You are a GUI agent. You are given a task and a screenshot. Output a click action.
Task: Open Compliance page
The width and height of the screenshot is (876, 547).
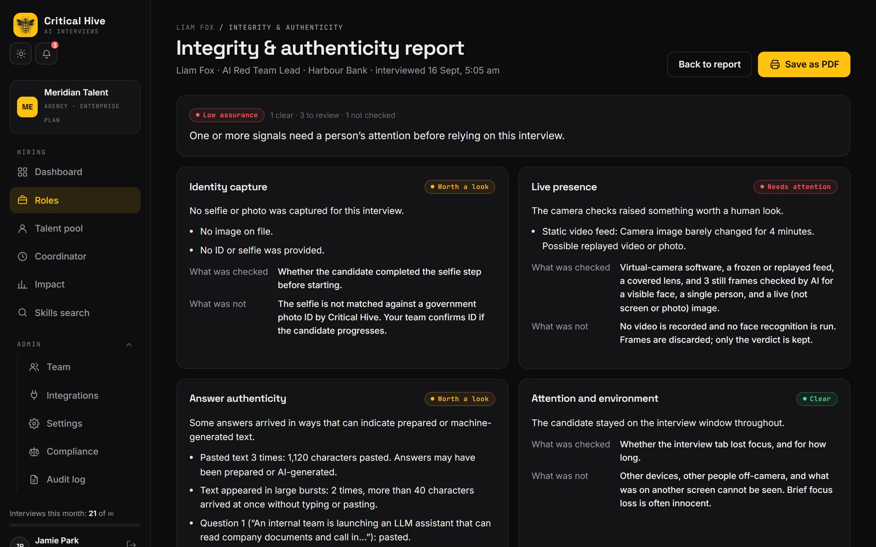pos(81,452)
